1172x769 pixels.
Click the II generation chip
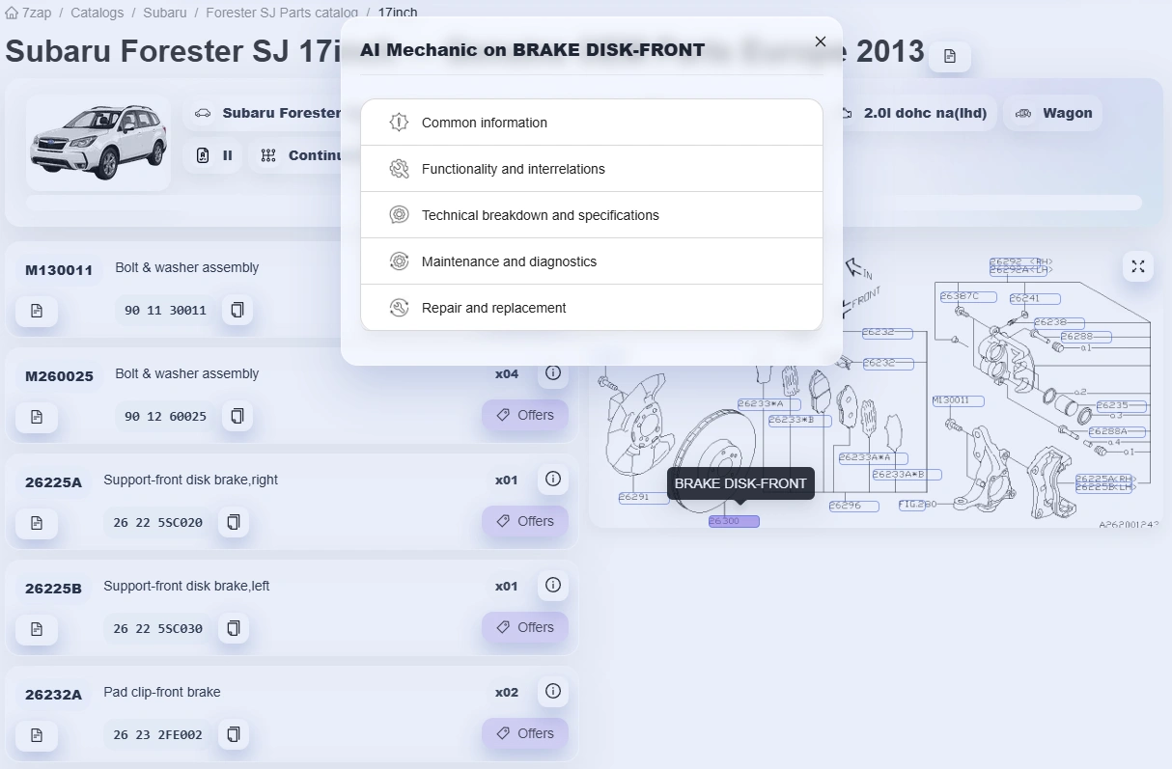coord(214,155)
